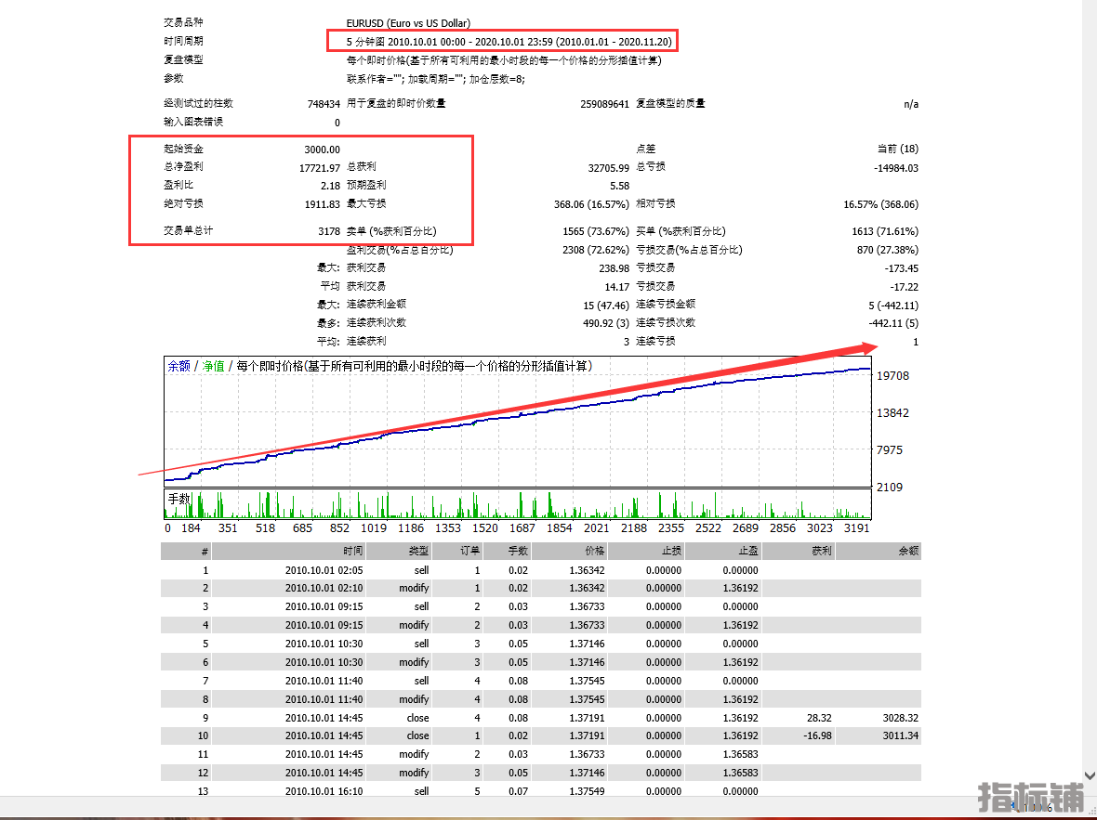Click the 类型 column header

tap(418, 551)
